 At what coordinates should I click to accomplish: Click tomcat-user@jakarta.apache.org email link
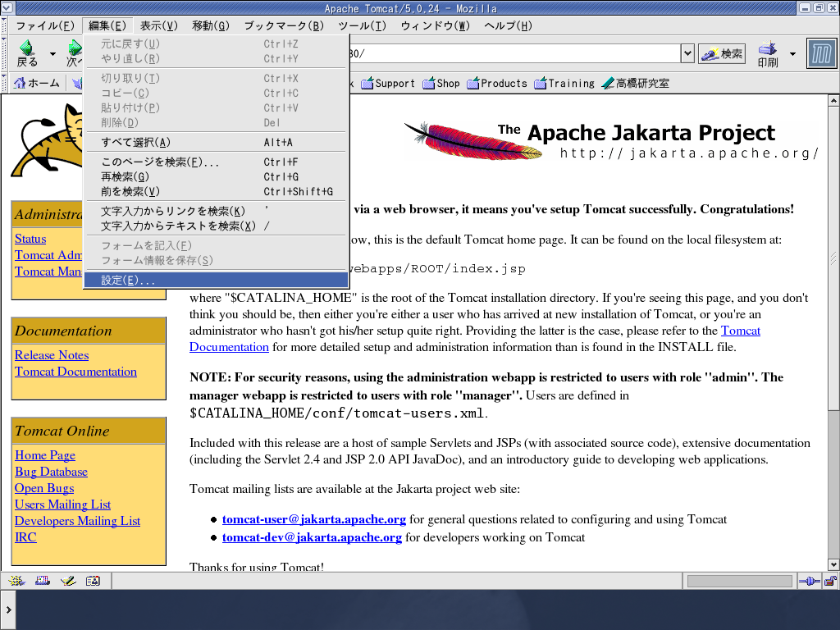[314, 519]
